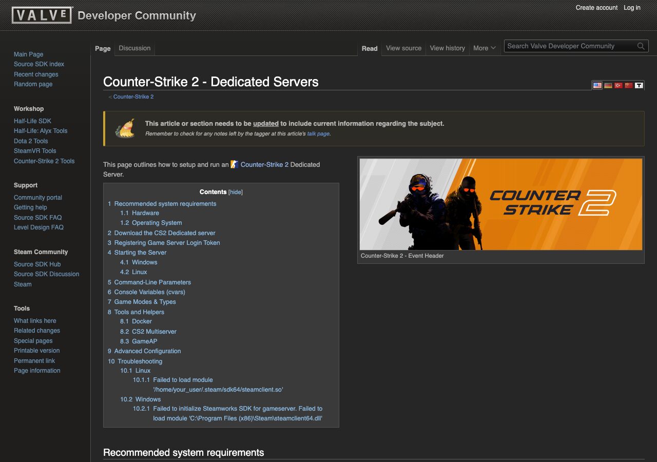Click Counter-Strike 2 link in intro sentence
This screenshot has height=462, width=657.
click(264, 165)
